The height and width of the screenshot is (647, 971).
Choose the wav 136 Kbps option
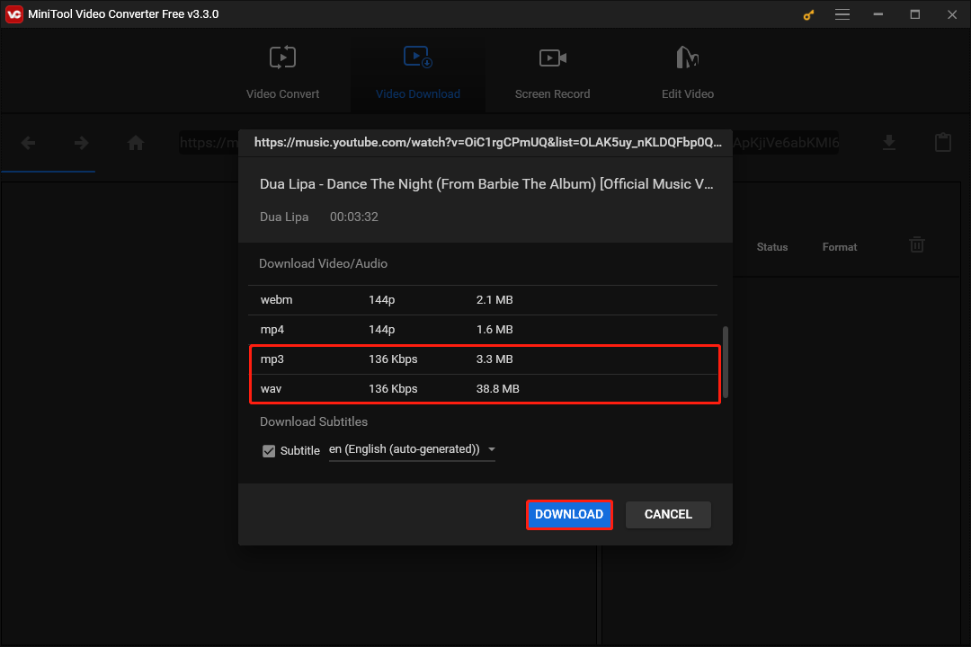485,389
